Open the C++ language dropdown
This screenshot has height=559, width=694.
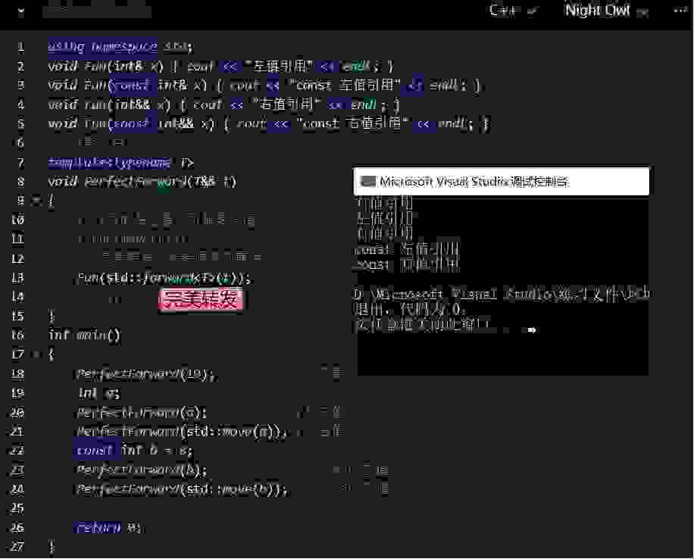tap(513, 11)
